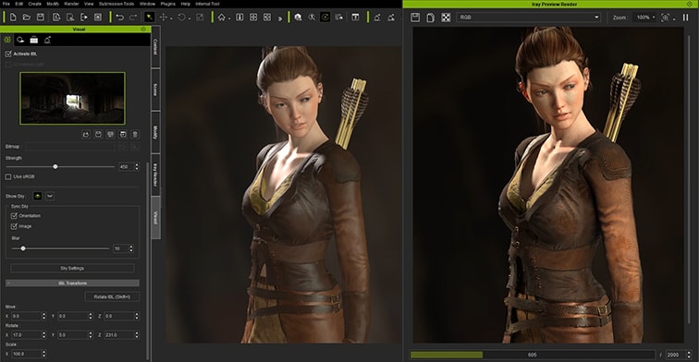Open the RGB channel dropdown
The image size is (699, 362).
(529, 18)
